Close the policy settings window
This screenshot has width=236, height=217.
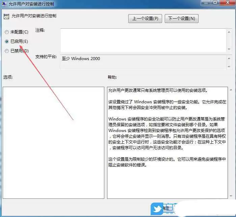point(228,3)
